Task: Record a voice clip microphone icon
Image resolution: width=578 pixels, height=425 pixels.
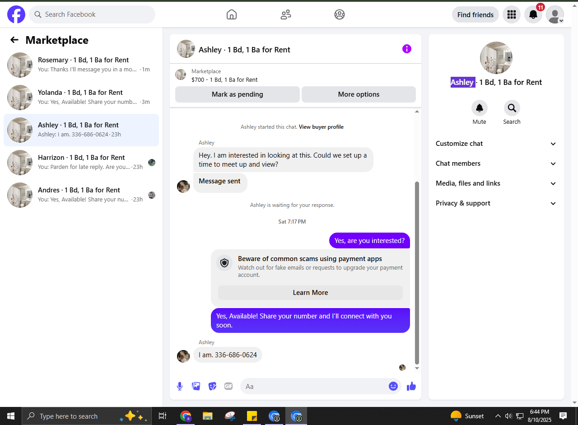Action: pos(180,386)
